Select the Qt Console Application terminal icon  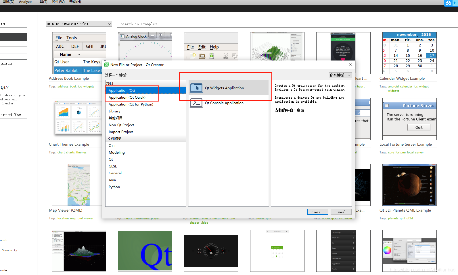coord(196,103)
